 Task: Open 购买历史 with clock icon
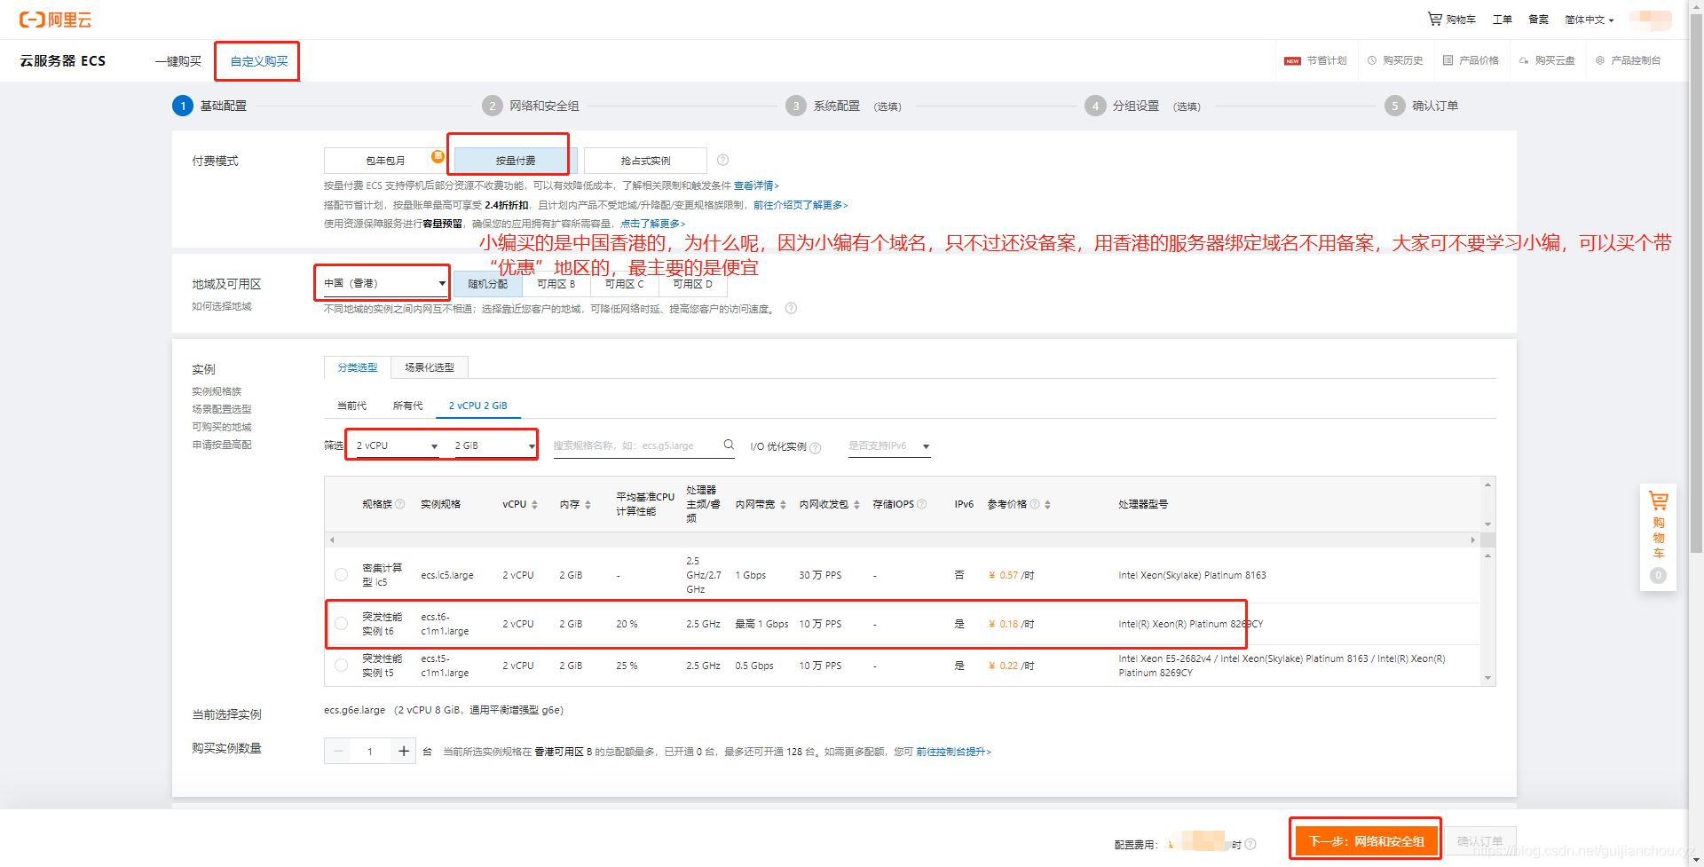tap(1395, 60)
